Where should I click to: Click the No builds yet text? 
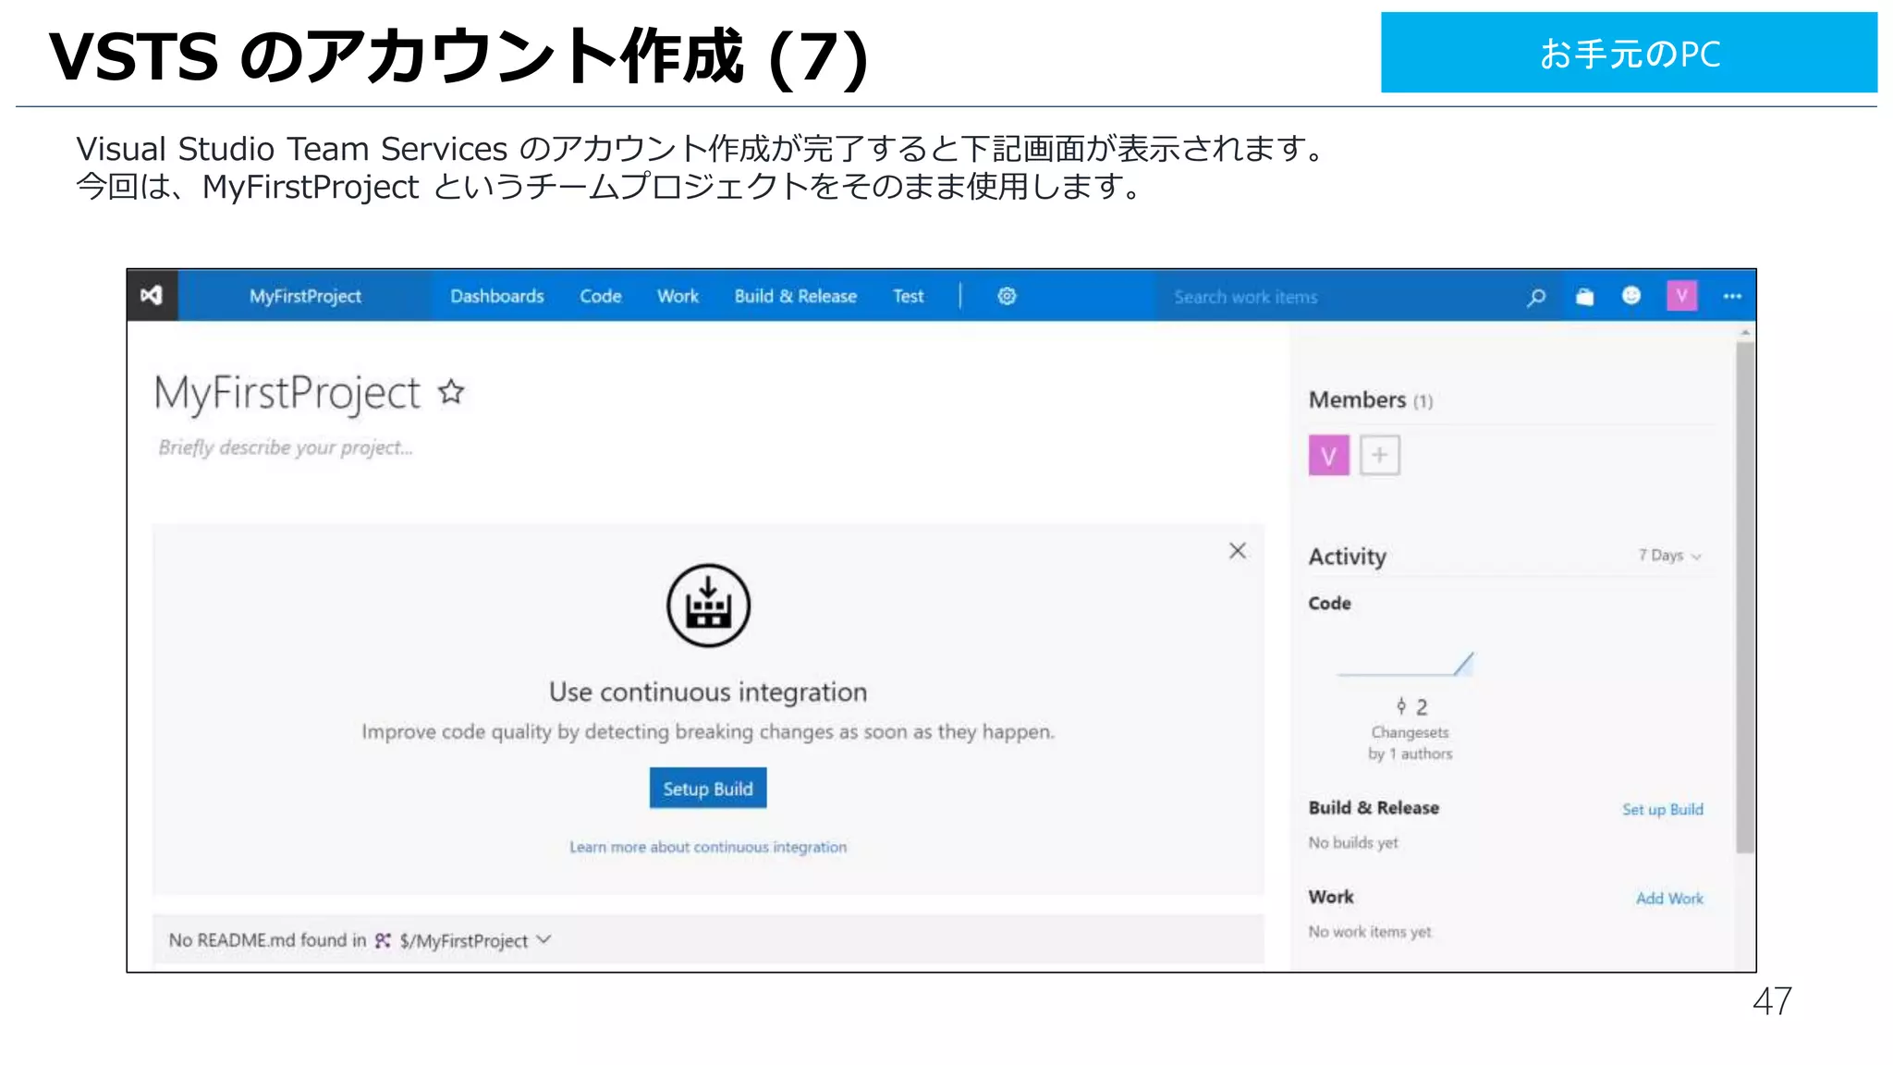point(1353,842)
